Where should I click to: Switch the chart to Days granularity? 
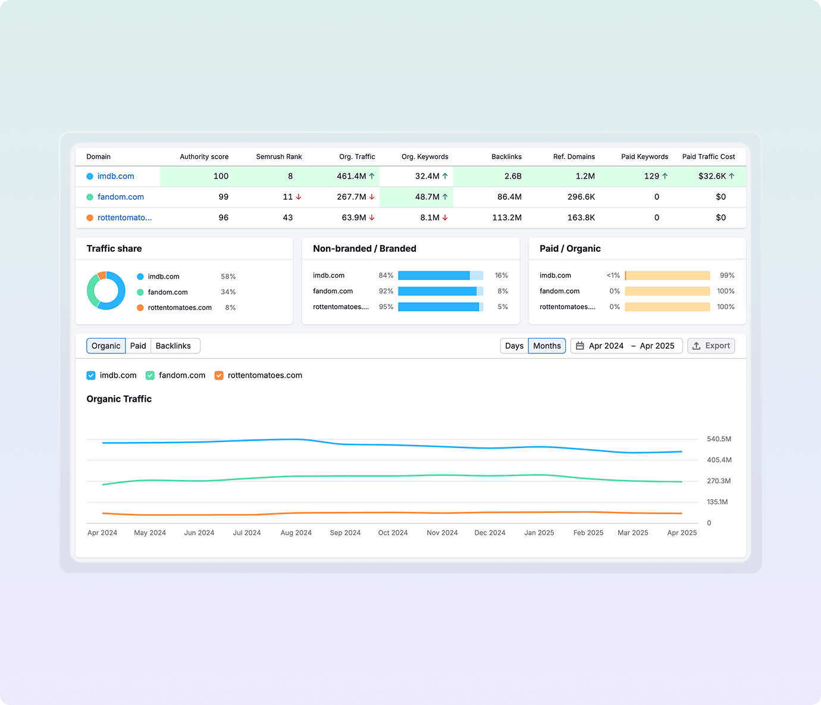coord(514,346)
